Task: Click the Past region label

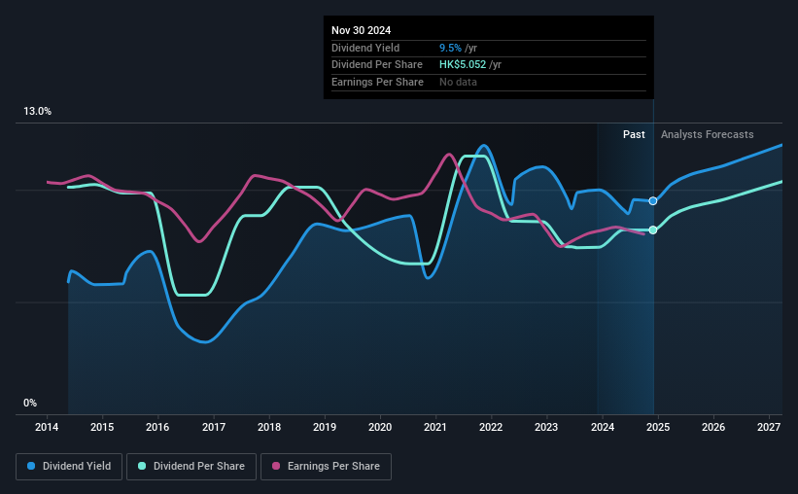Action: (634, 134)
